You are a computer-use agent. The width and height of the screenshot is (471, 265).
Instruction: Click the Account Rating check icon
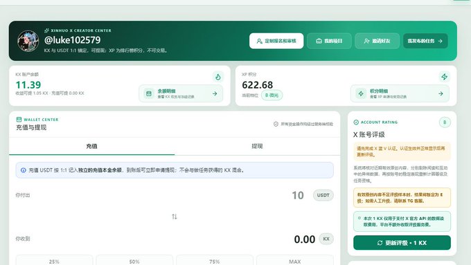356,122
